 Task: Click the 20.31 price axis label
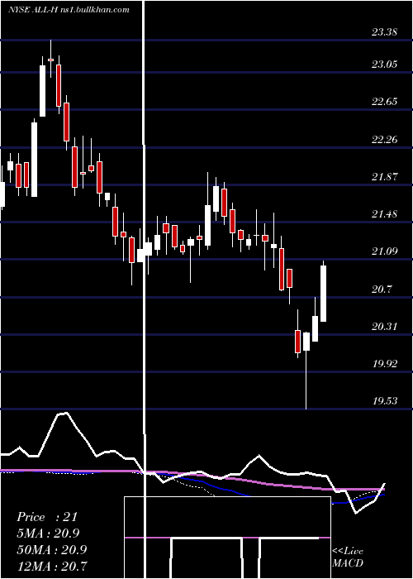click(x=385, y=327)
